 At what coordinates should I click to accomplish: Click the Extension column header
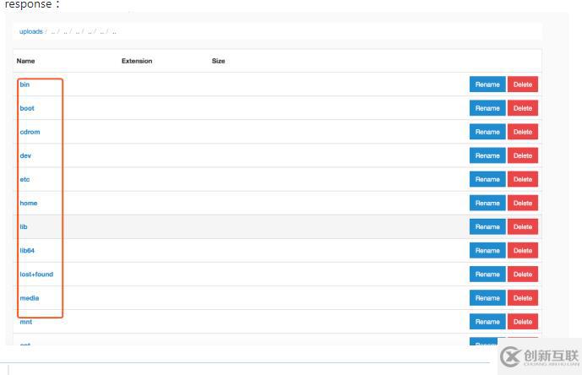click(x=137, y=61)
